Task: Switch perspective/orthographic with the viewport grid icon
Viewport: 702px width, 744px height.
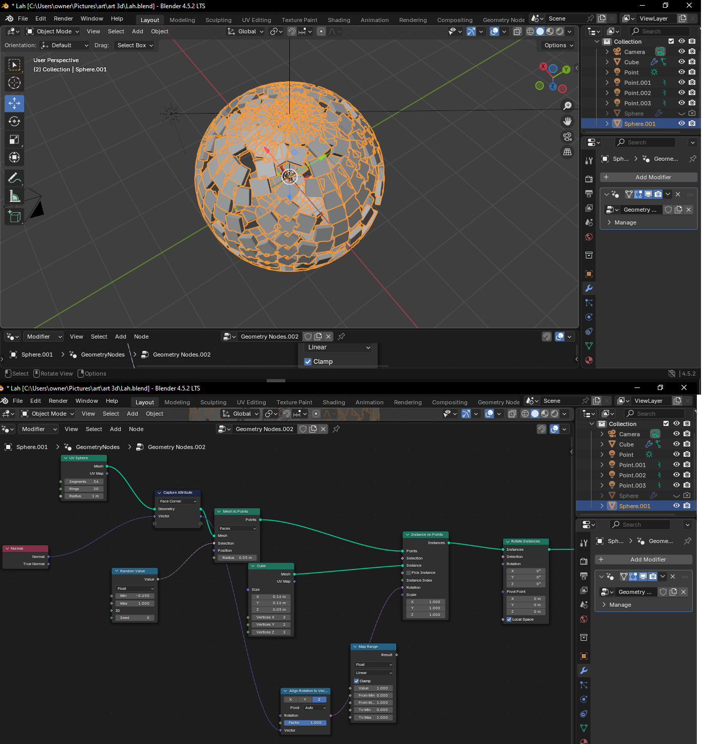Action: (x=567, y=152)
